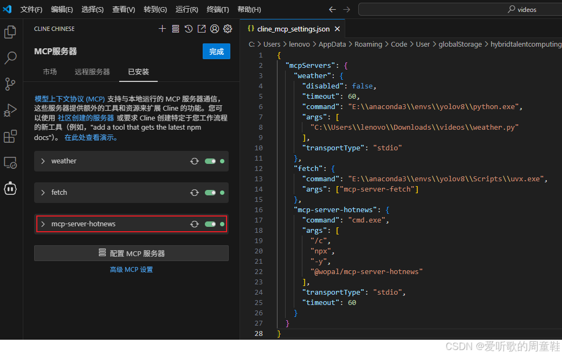Start a new Cline task with plus icon

[163, 29]
